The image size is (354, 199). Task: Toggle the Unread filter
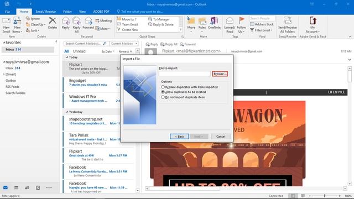click(79, 51)
